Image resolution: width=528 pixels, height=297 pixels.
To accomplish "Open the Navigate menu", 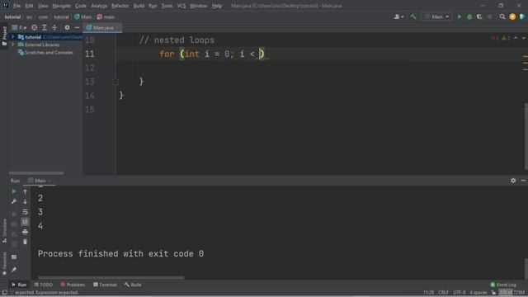I will click(61, 6).
